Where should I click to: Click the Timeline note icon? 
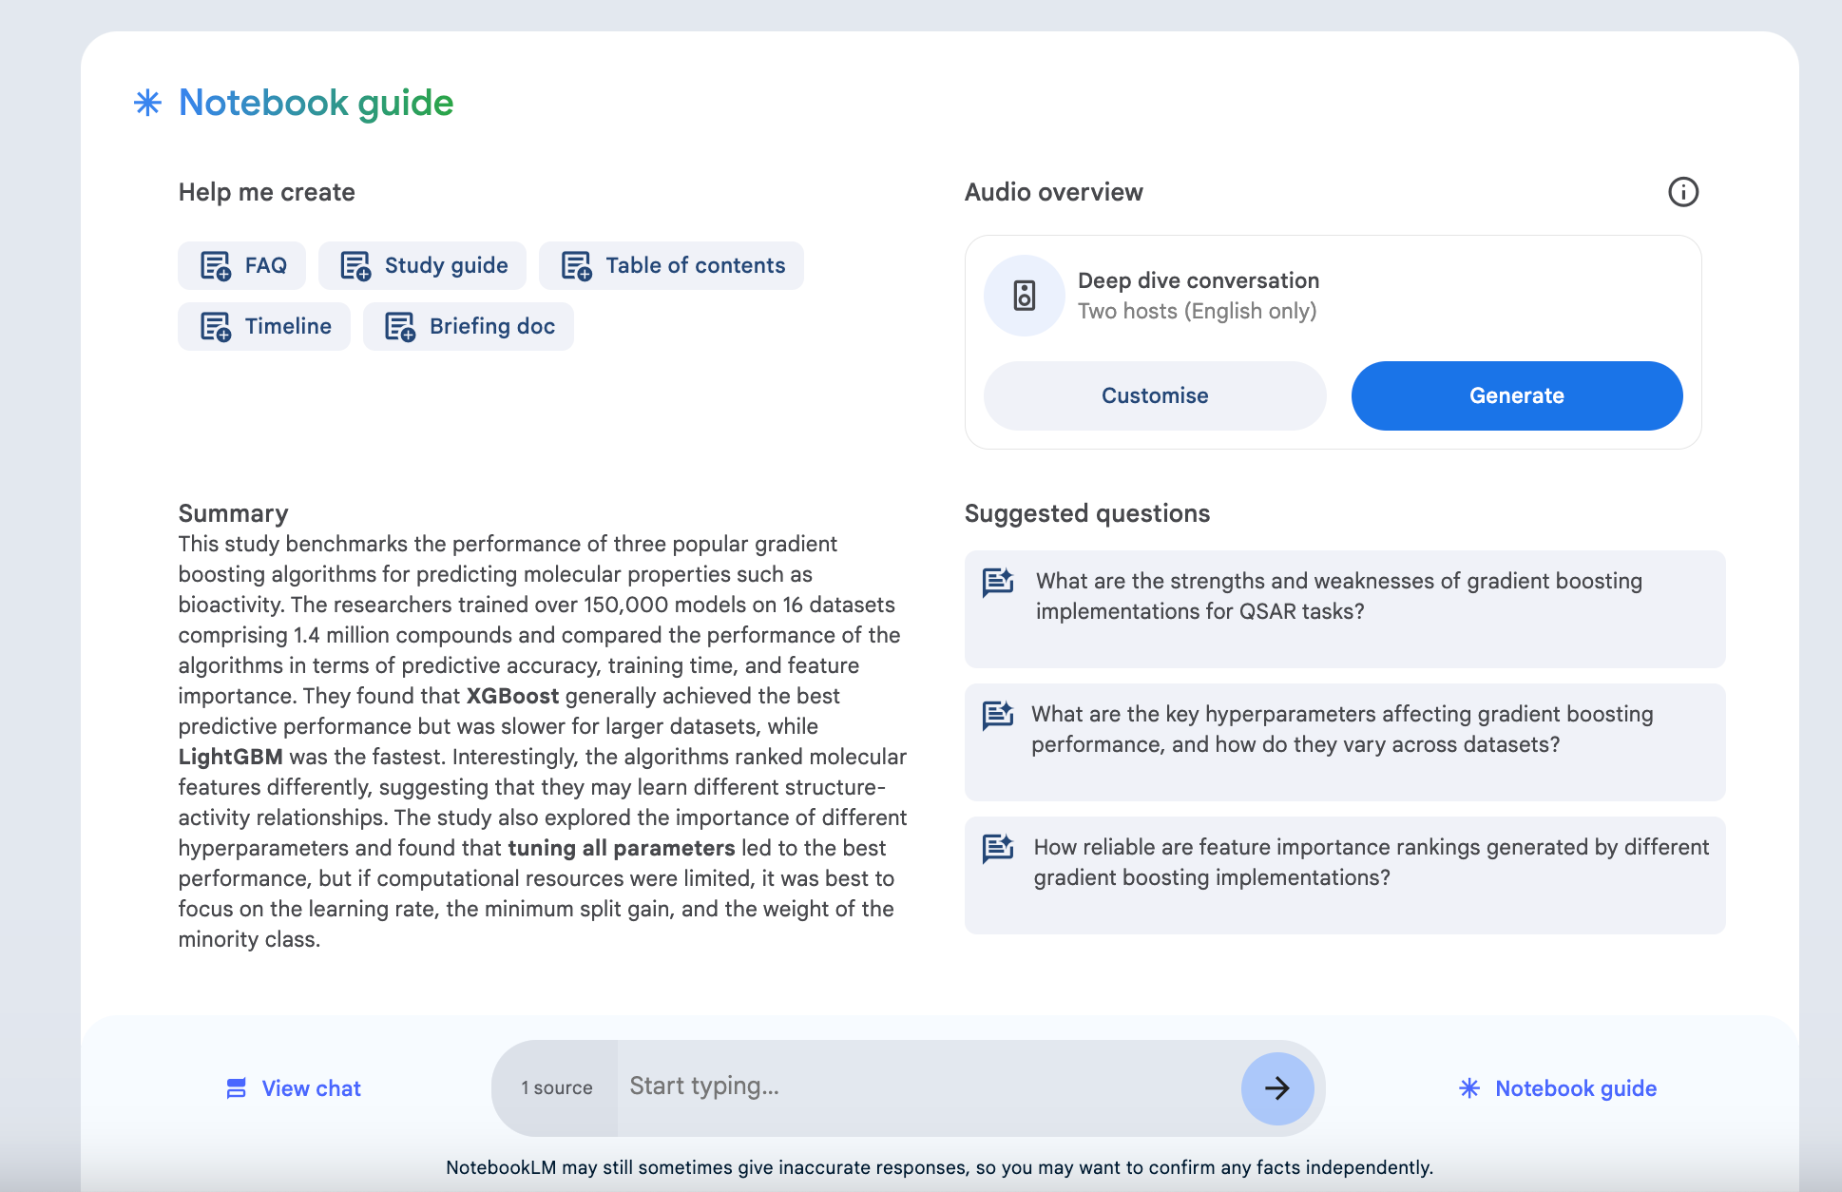[x=216, y=326]
